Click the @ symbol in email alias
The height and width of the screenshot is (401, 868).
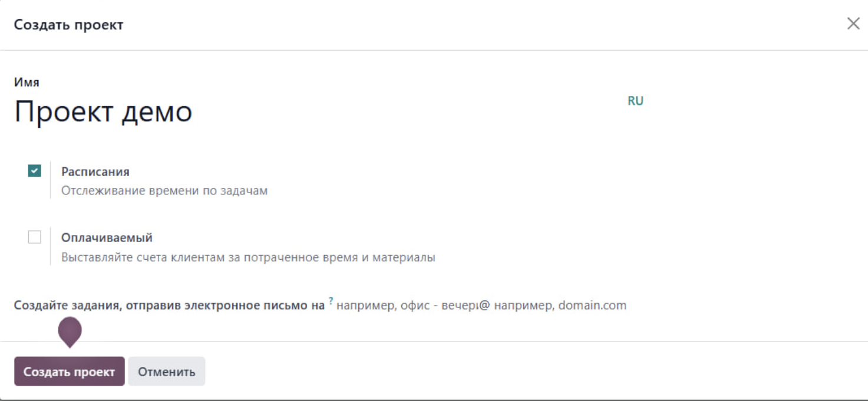(485, 306)
